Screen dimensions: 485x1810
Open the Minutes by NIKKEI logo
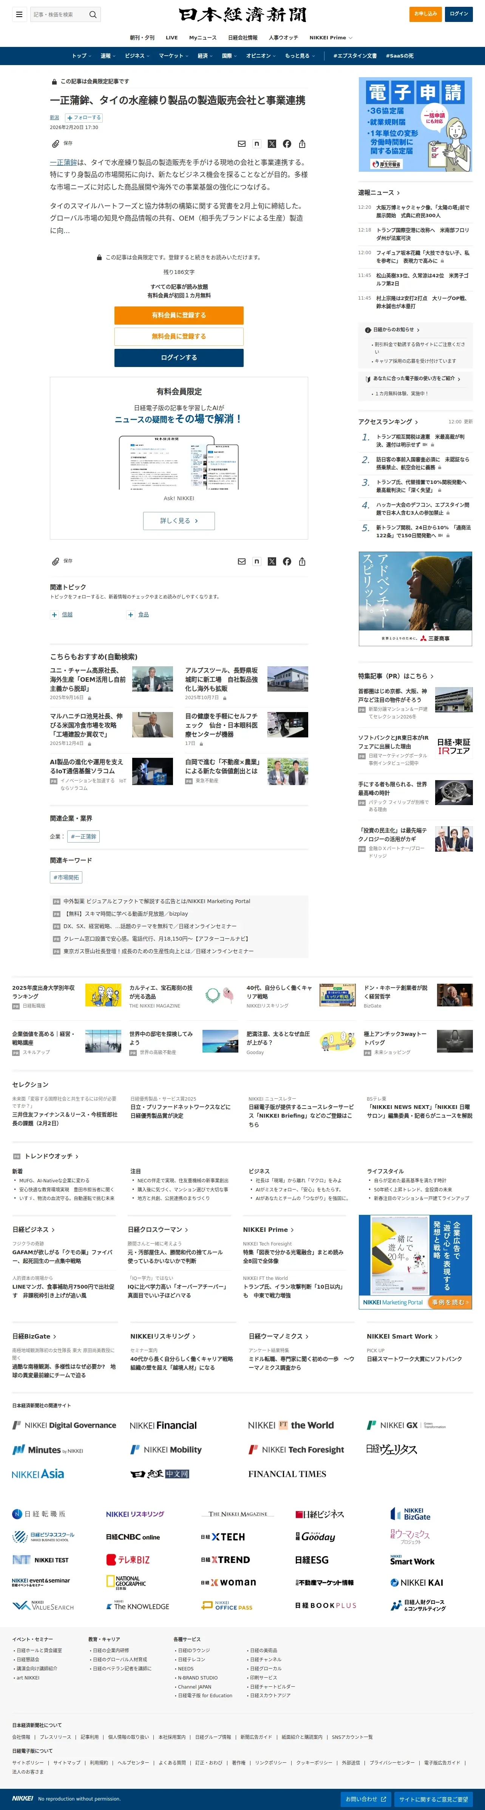[48, 1449]
